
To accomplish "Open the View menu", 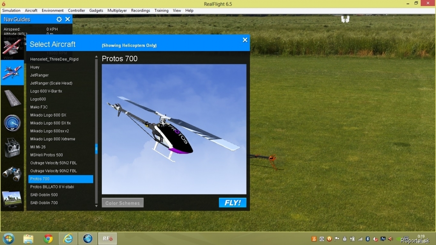I will [x=177, y=11].
